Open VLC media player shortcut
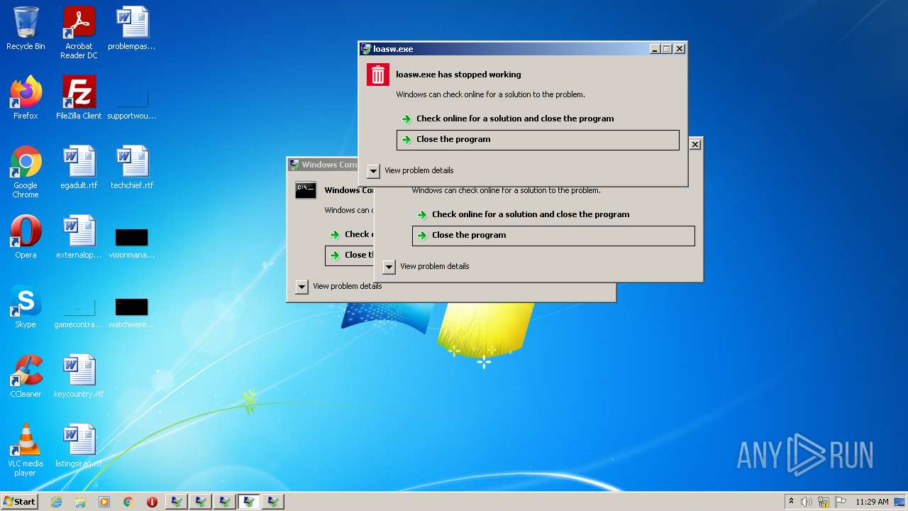The width and height of the screenshot is (908, 511). pyautogui.click(x=26, y=451)
